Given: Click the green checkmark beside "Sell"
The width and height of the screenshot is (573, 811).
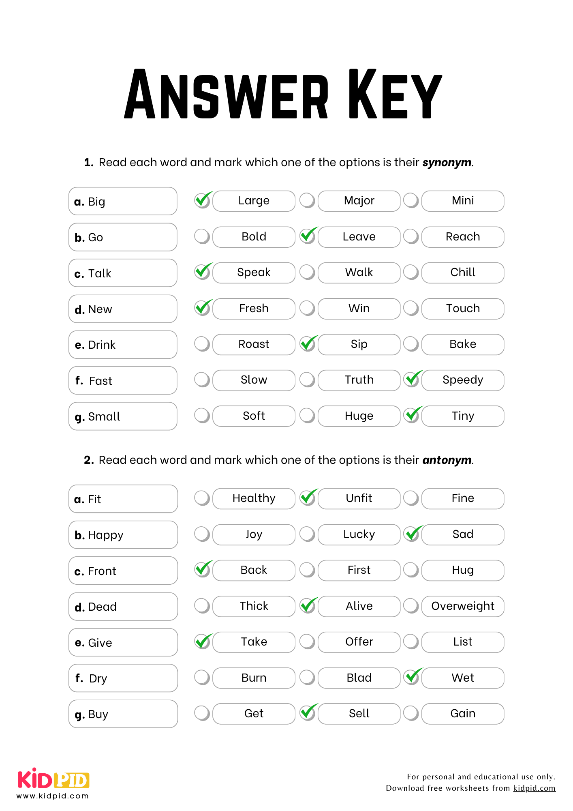Looking at the screenshot, I should [308, 713].
